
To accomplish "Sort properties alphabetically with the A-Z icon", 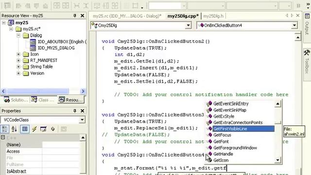I will click(14, 129).
